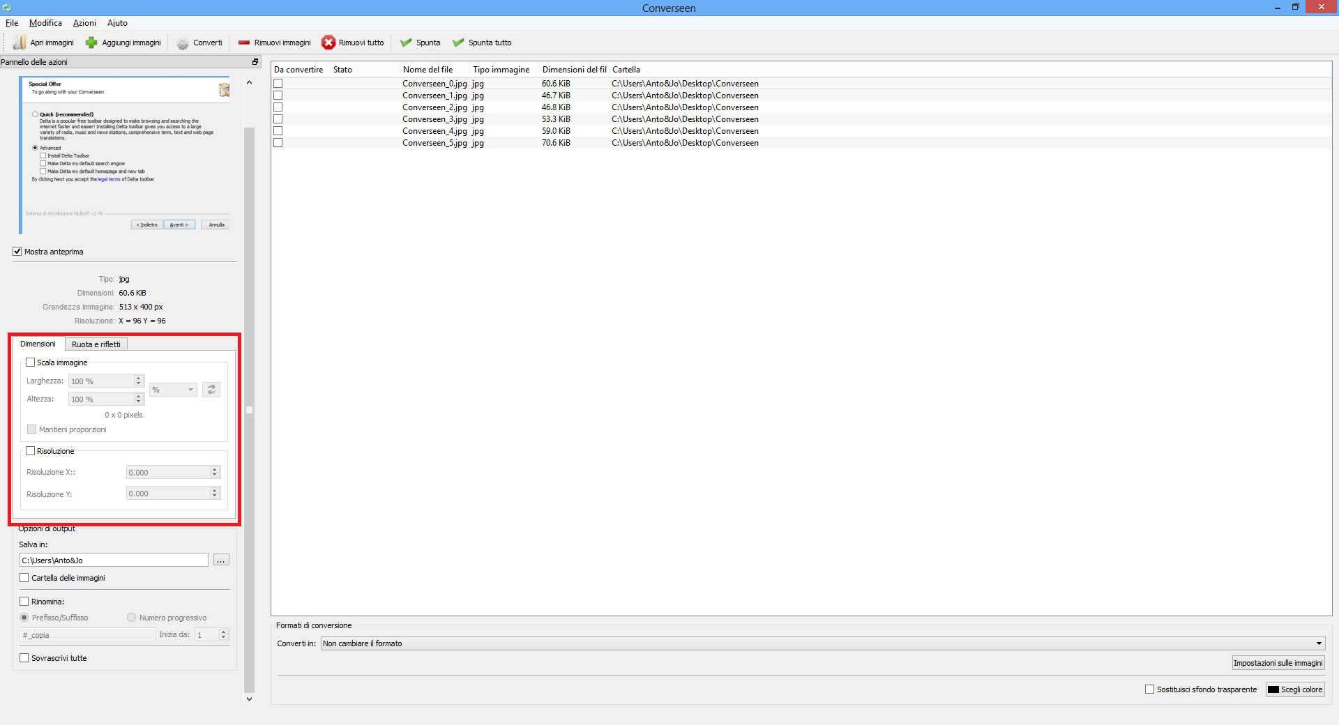Click the green check Spunta tutto icon
The width and height of the screenshot is (1339, 725).
pos(458,43)
